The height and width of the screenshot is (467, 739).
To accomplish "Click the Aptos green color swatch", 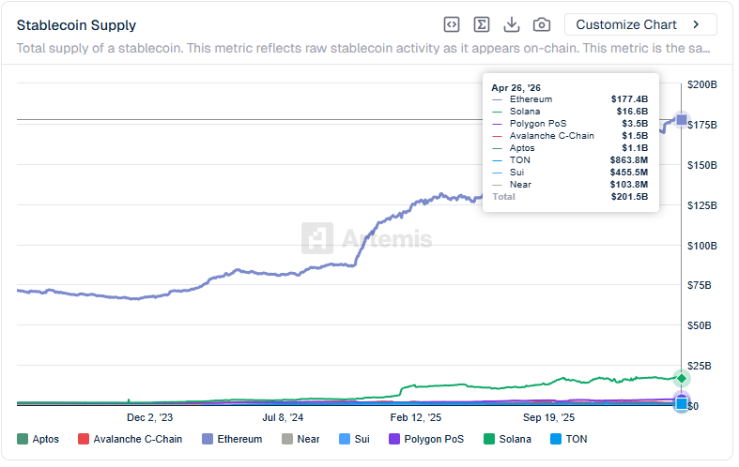I will [23, 439].
